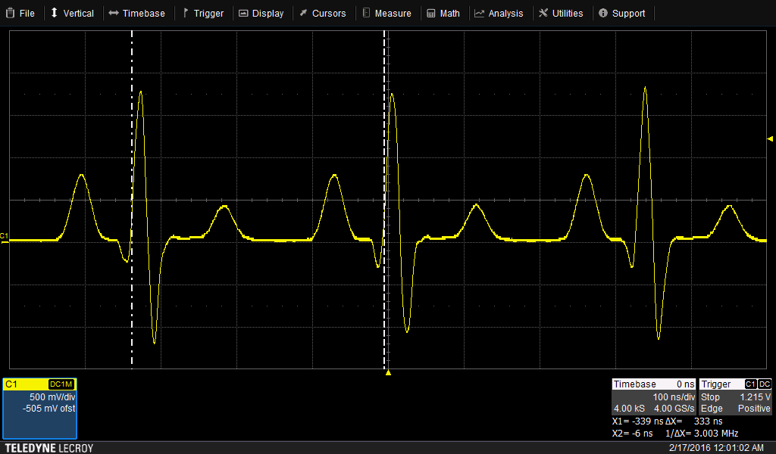Click the Display screen icon
The width and height of the screenshot is (776, 454).
(x=242, y=13)
